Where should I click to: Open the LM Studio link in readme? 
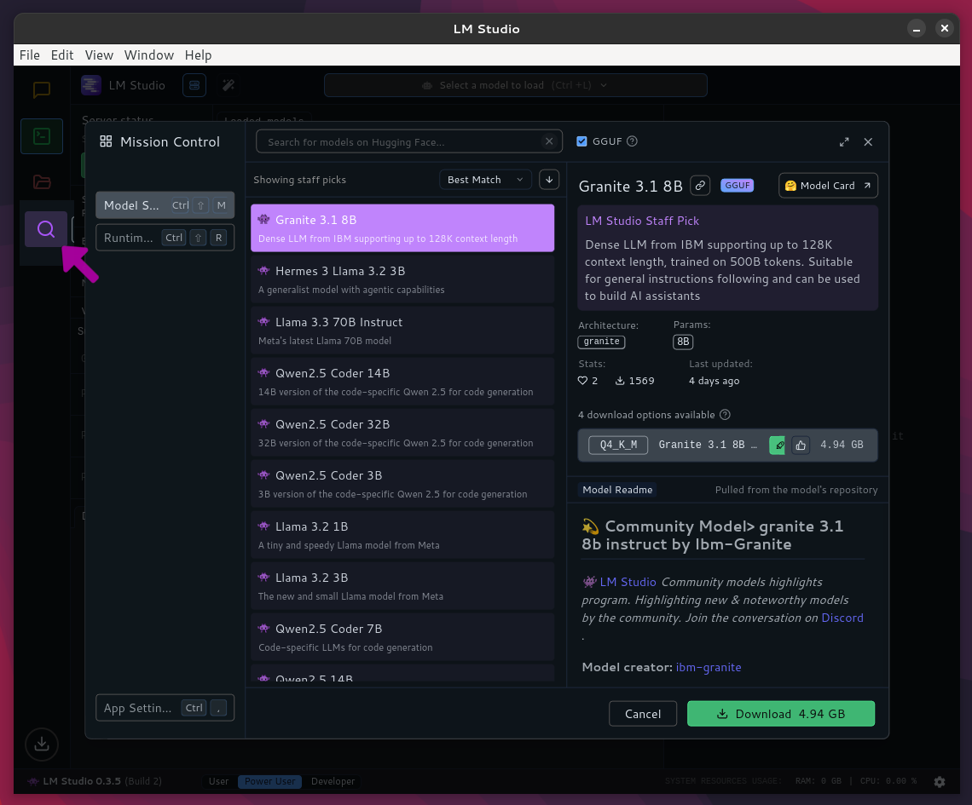628,582
